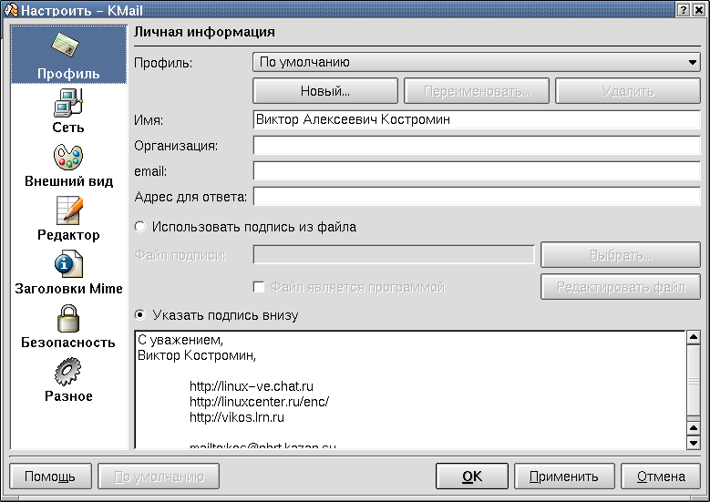Open Помощь help button
The width and height of the screenshot is (710, 502).
click(x=50, y=476)
